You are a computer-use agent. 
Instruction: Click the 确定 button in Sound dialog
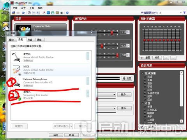[56, 135]
